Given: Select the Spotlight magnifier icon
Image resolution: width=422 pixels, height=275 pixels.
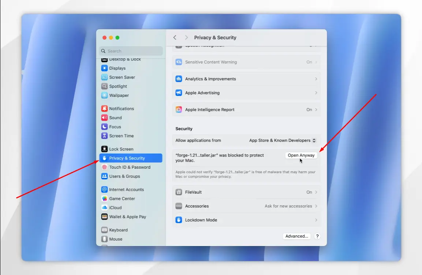Looking at the screenshot, I should (104, 86).
